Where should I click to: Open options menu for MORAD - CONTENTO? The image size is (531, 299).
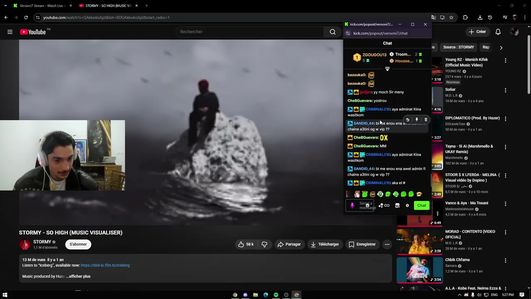coord(505,232)
